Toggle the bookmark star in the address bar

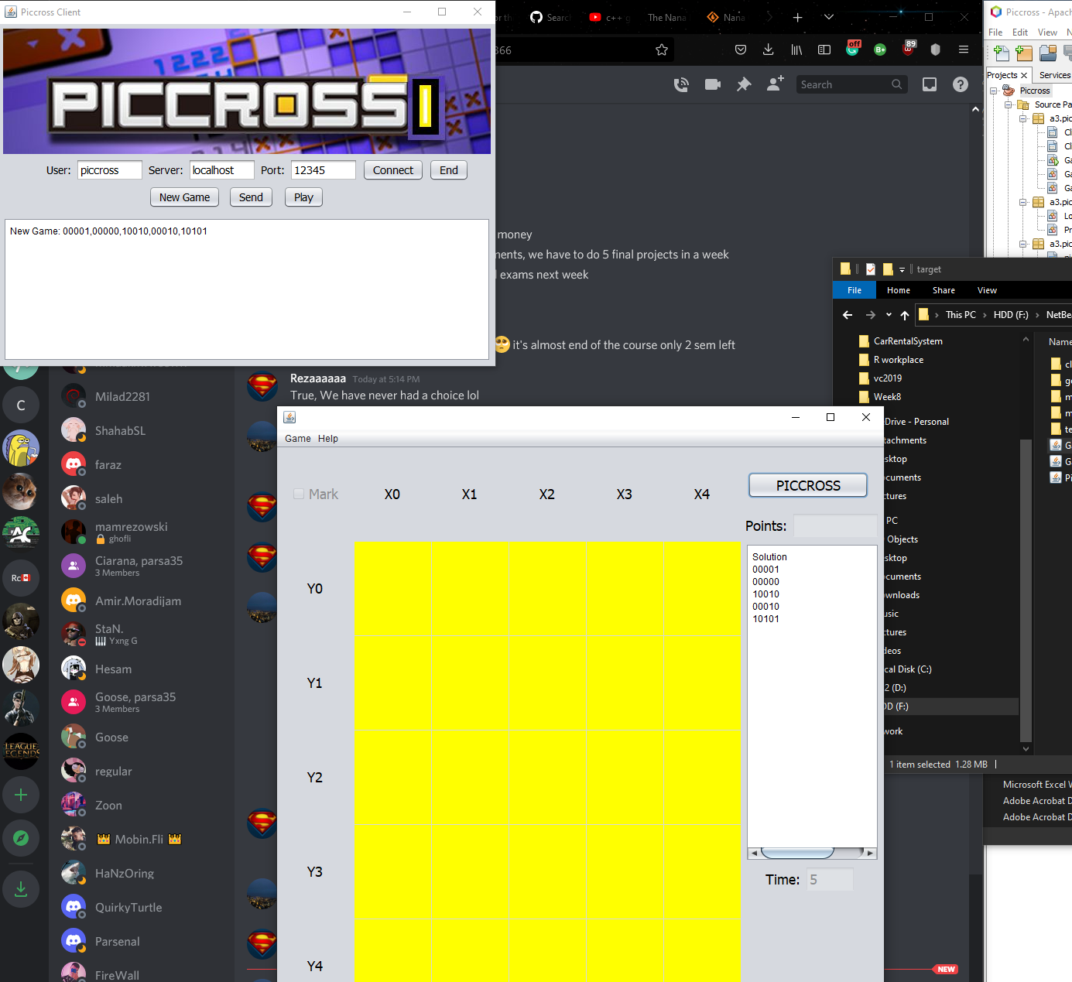[x=662, y=49]
